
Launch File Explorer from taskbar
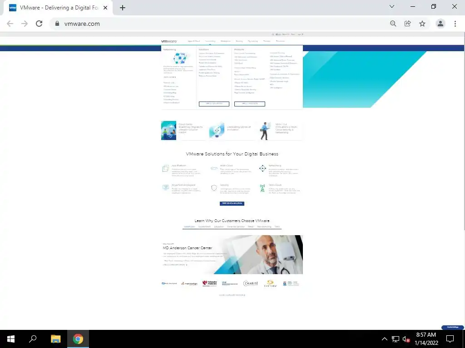click(55, 339)
